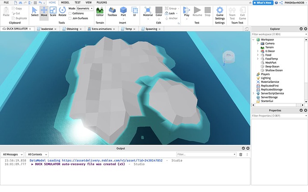Switch to the VIEW ribbon tab
308x192 pixels.
click(x=88, y=3)
